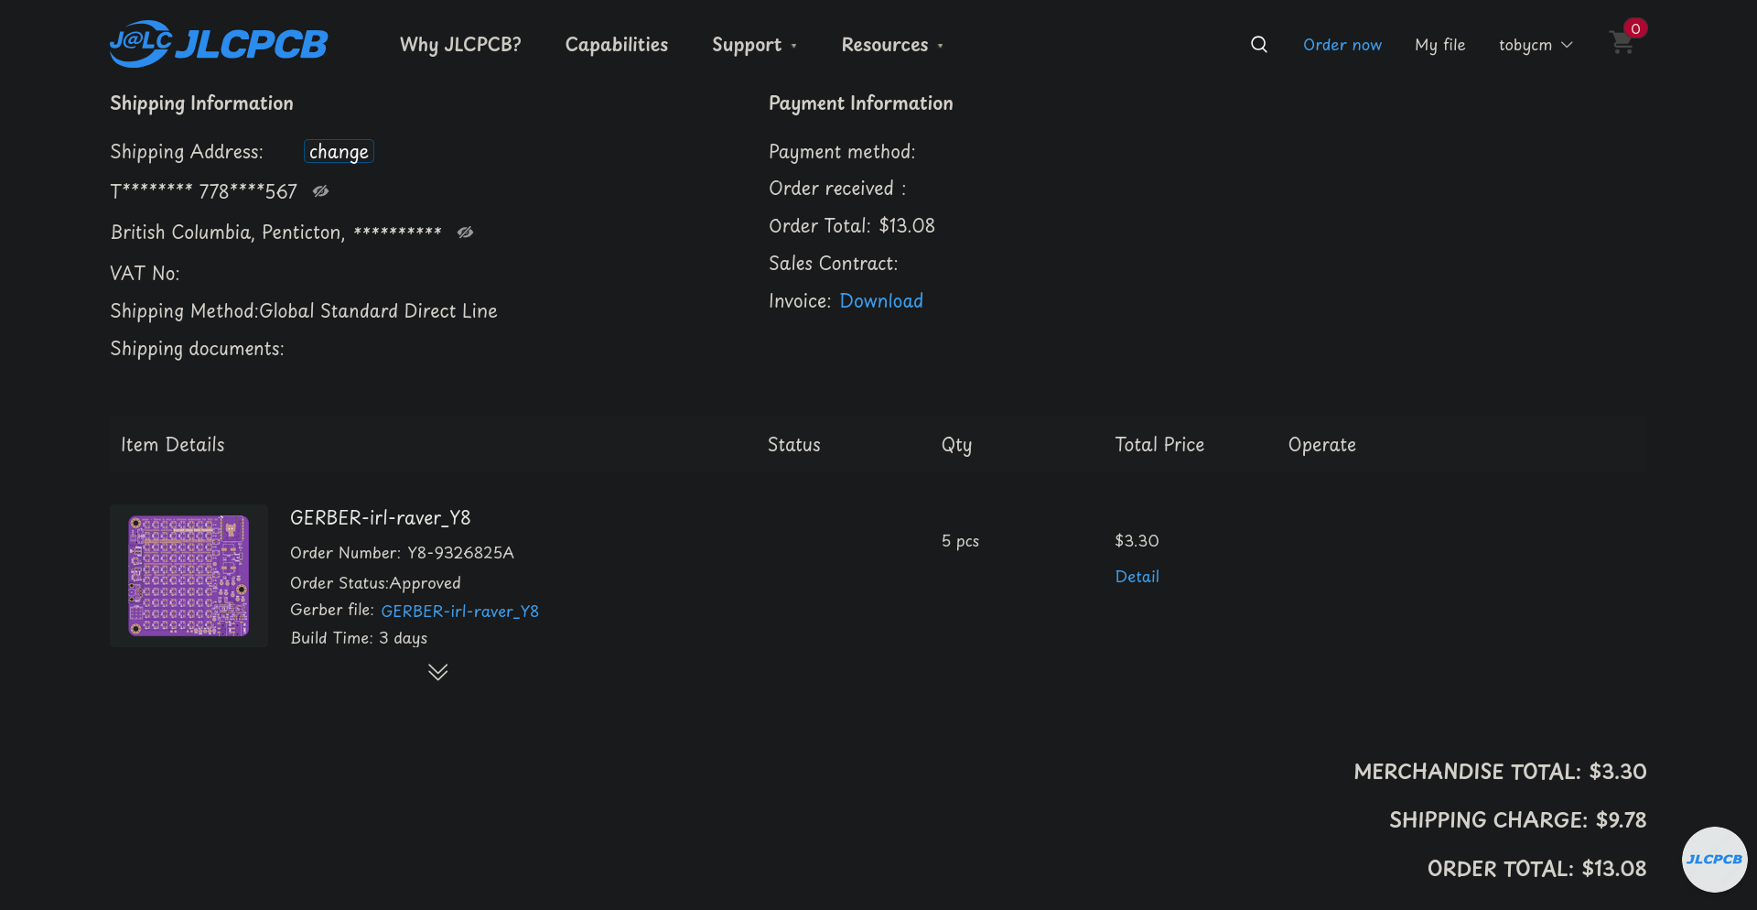Viewport: 1757px width, 910px height.
Task: Open the price Detail link
Action: pyautogui.click(x=1137, y=577)
